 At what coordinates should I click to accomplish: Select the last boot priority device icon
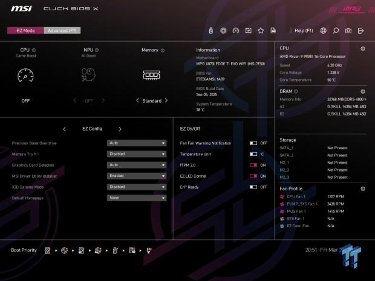pyautogui.click(x=149, y=250)
